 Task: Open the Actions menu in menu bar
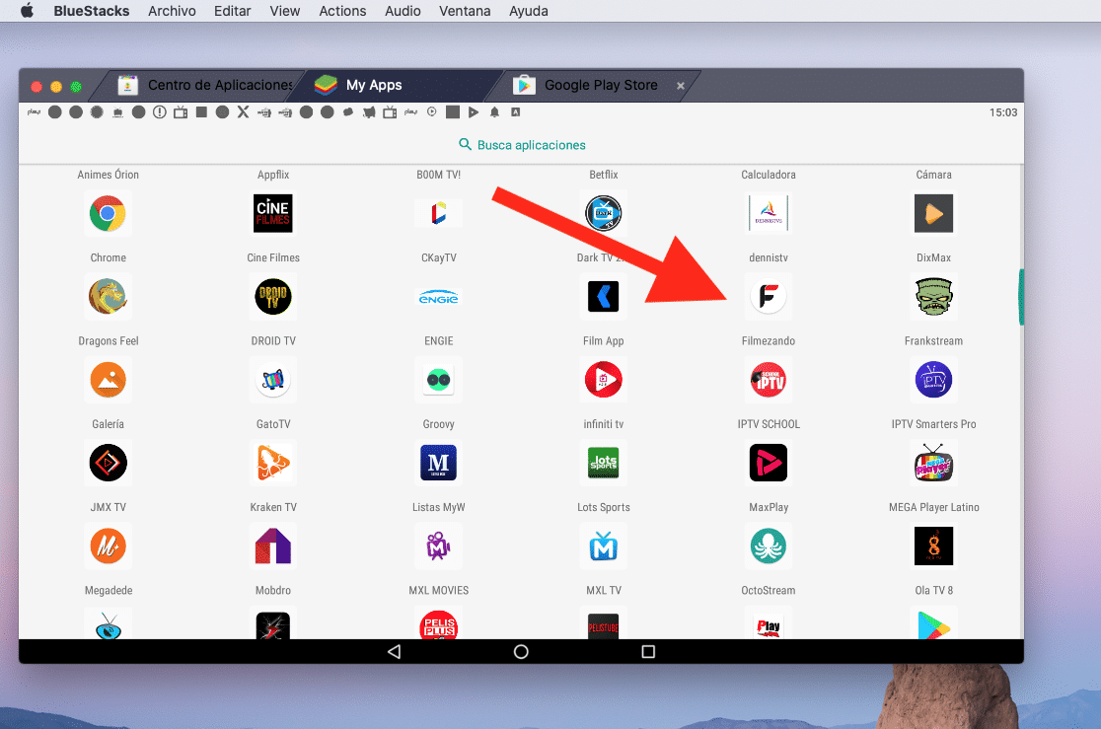pyautogui.click(x=342, y=11)
